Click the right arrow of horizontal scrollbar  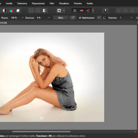tap(135, 132)
